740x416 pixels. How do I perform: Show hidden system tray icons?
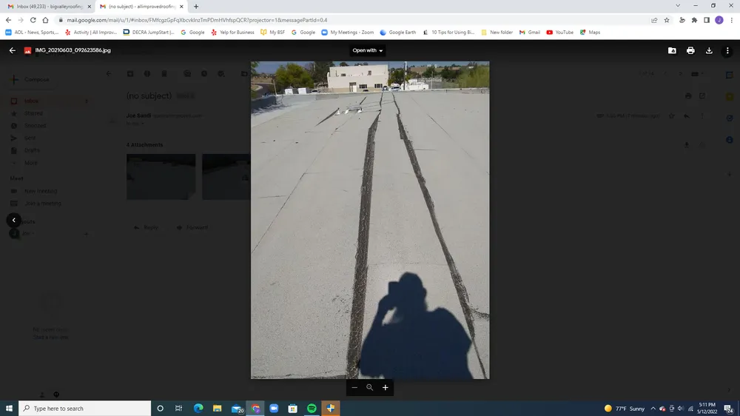653,409
